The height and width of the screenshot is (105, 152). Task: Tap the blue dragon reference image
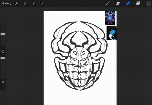[x=111, y=33]
